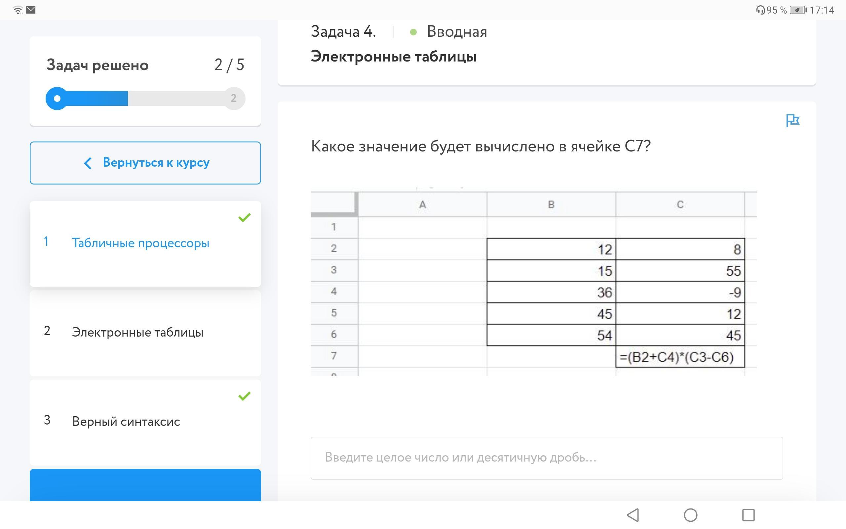Click the mail notification icon in status bar

pos(31,10)
